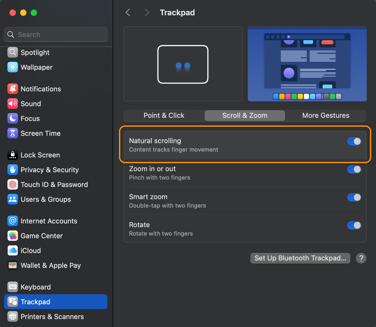376x327 pixels.
Task: Click Set Up Bluetooth Trackpad
Action: 300,258
